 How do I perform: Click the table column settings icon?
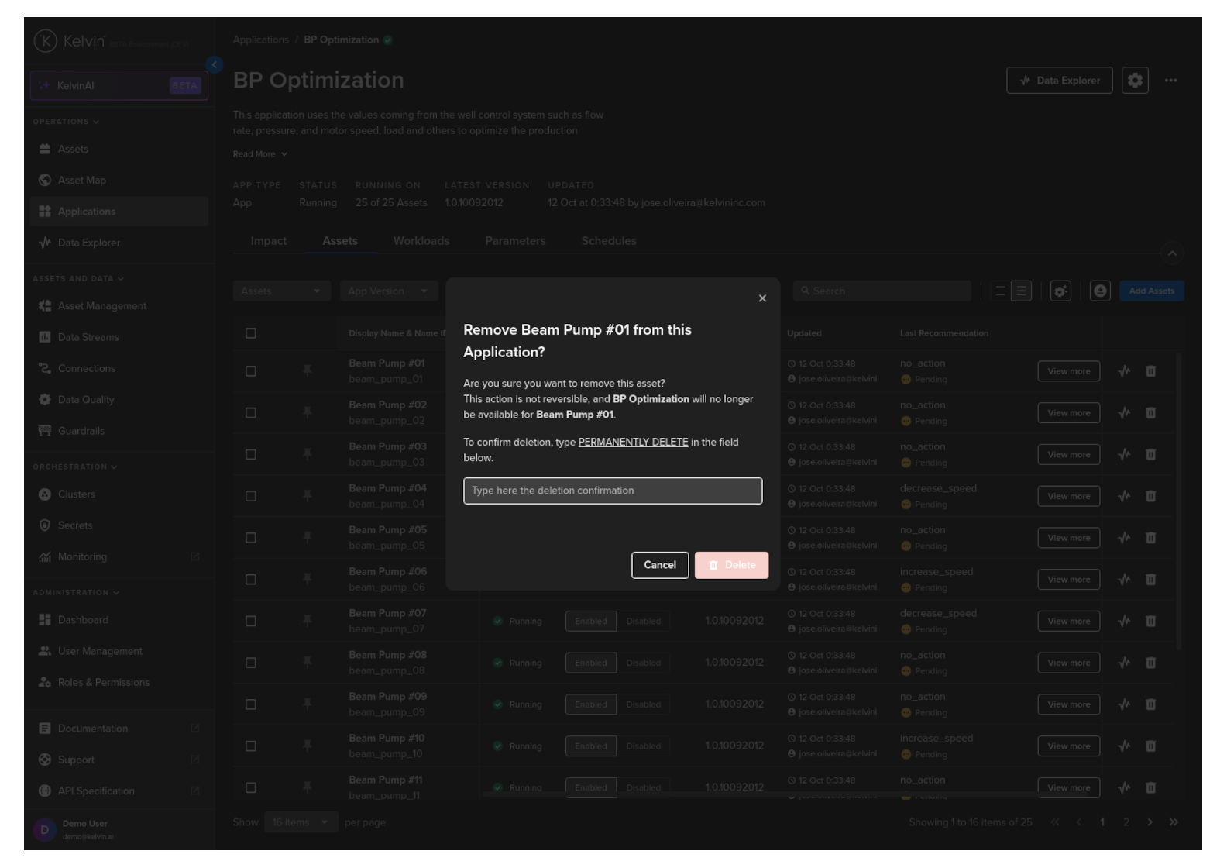(1060, 291)
